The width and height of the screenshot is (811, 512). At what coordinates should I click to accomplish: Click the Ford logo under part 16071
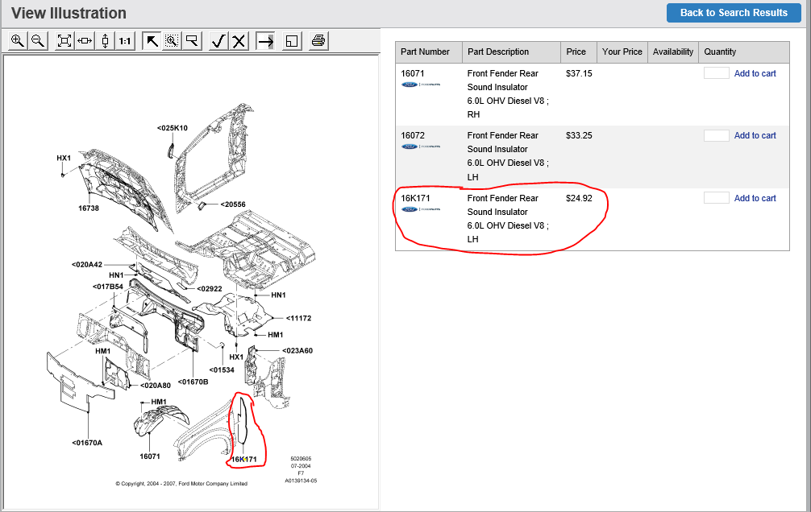coord(421,85)
